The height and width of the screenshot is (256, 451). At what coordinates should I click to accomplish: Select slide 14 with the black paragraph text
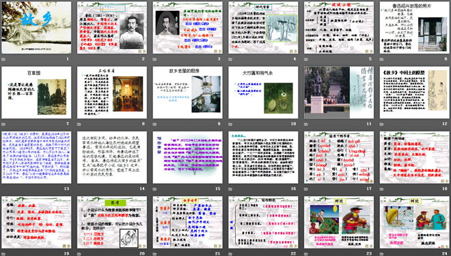[112, 157]
